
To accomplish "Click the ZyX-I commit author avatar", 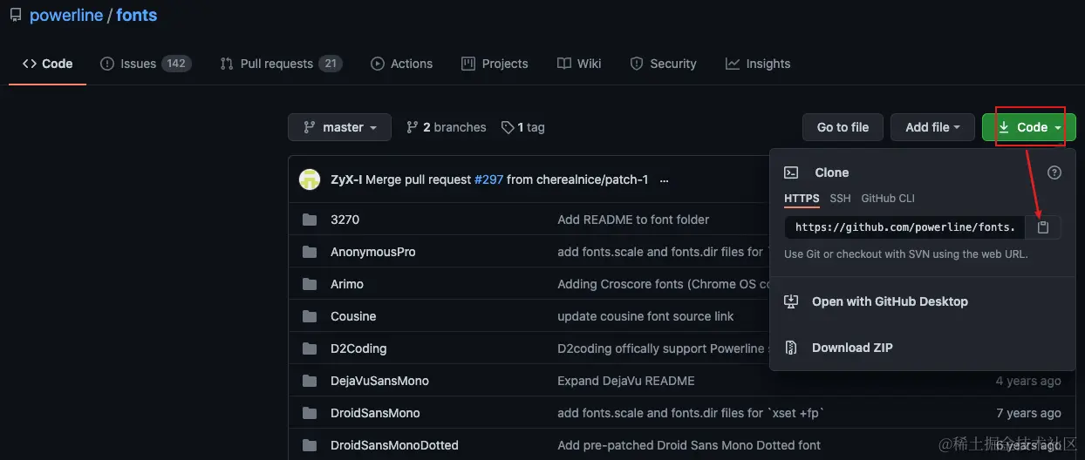I will [x=310, y=179].
